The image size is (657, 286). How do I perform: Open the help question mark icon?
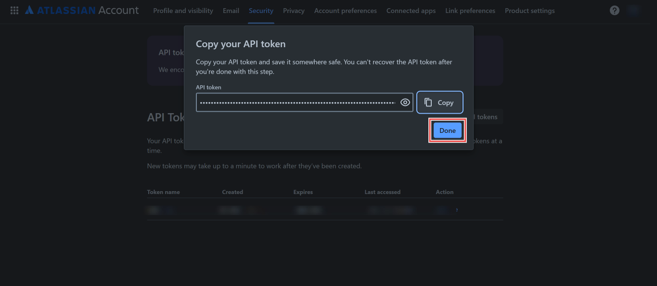pyautogui.click(x=614, y=10)
